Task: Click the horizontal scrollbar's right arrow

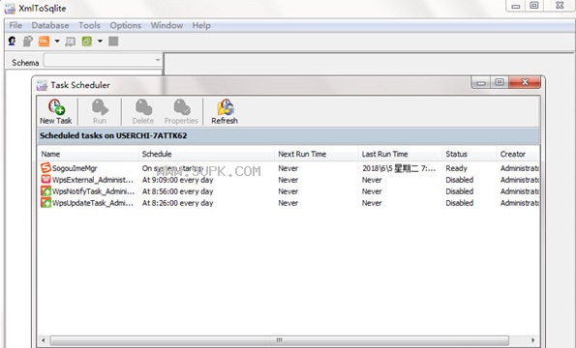Action: click(532, 340)
